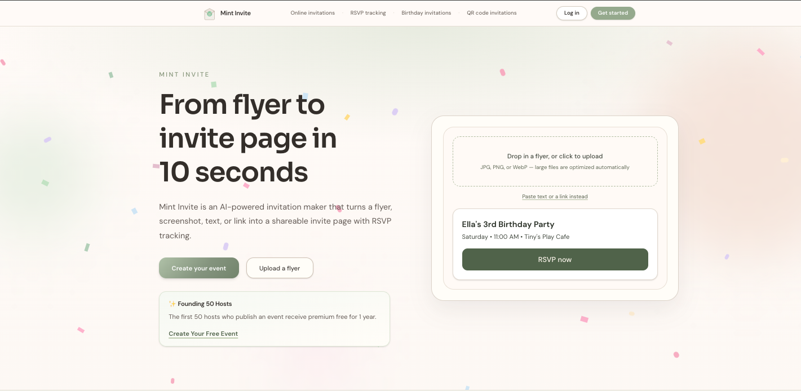Image resolution: width=801 pixels, height=391 pixels.
Task: Click the small MINT INVITE label above headline
Action: 184,74
